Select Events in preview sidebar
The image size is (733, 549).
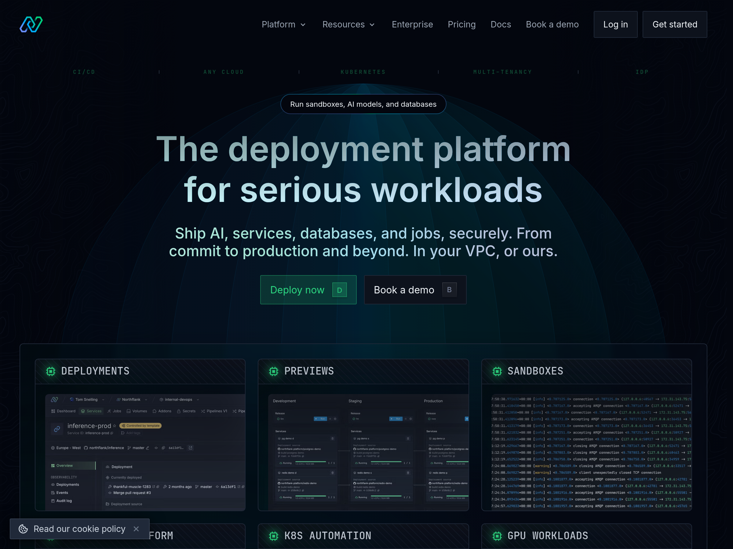(x=60, y=492)
